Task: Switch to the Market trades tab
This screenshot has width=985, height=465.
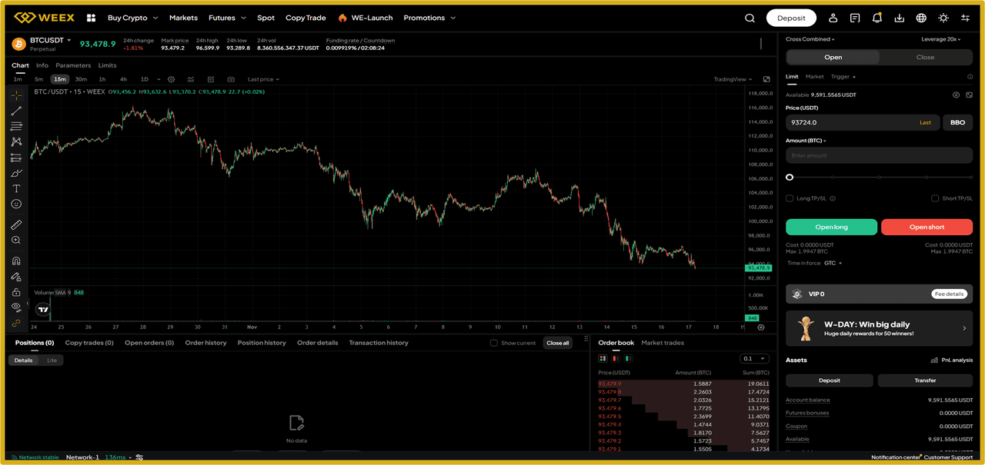Action: [662, 343]
